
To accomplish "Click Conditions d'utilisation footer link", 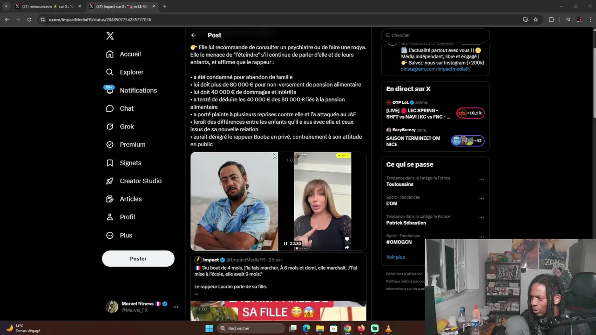I will [x=404, y=274].
